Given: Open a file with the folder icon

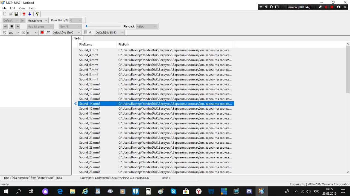Looking at the screenshot, I should tap(11, 14).
